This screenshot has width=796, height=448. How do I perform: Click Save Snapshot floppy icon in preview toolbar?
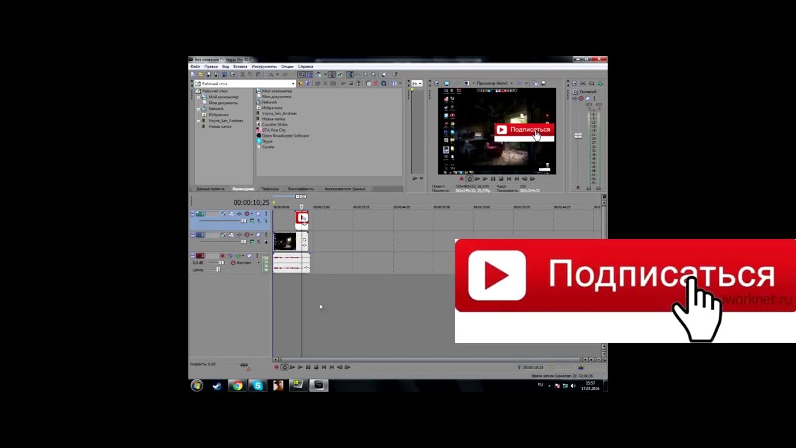(544, 83)
